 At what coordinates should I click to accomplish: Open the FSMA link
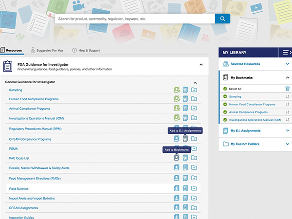tap(14, 148)
